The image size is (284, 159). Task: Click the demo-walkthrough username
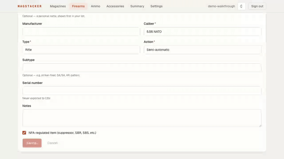click(221, 6)
